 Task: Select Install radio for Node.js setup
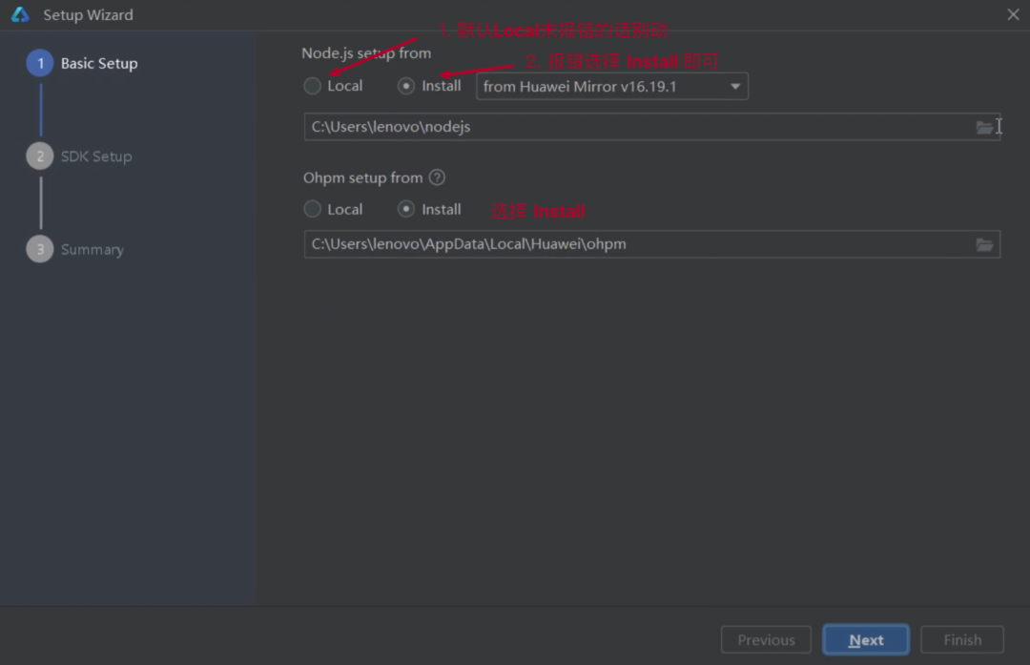click(x=406, y=86)
